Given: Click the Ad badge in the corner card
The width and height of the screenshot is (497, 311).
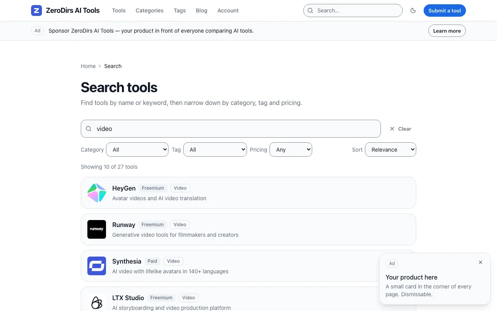Looking at the screenshot, I should pyautogui.click(x=392, y=264).
